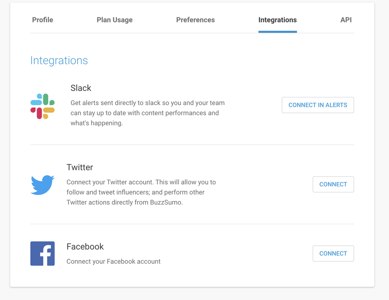Go to the Preferences tab
Image resolution: width=389 pixels, height=300 pixels.
click(x=195, y=20)
